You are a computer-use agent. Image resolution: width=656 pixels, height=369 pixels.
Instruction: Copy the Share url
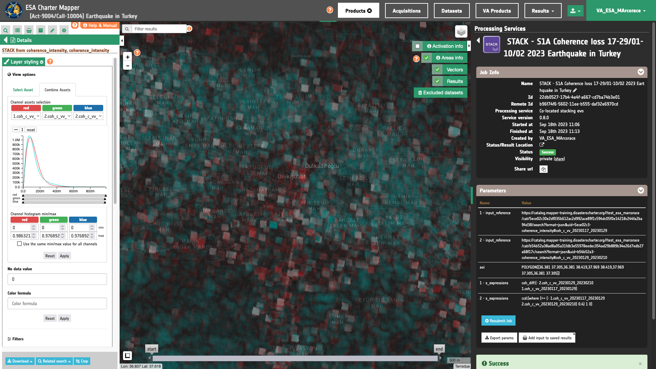(544, 169)
